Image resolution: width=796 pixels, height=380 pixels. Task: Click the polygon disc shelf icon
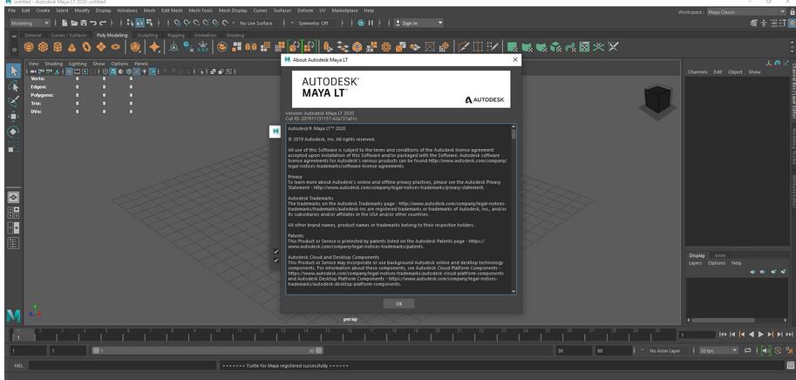pos(115,47)
